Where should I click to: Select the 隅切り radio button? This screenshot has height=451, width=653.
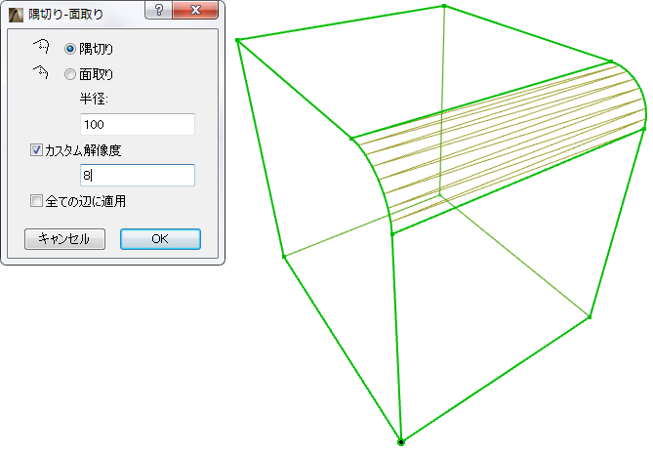[x=70, y=49]
